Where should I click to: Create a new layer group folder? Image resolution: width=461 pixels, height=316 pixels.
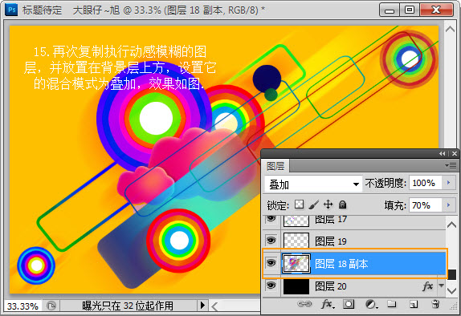391,304
